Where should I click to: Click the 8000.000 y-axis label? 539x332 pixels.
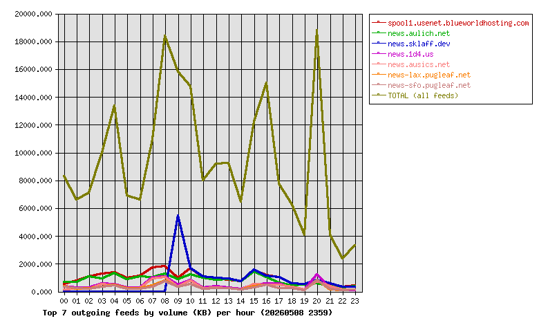pos(36,181)
